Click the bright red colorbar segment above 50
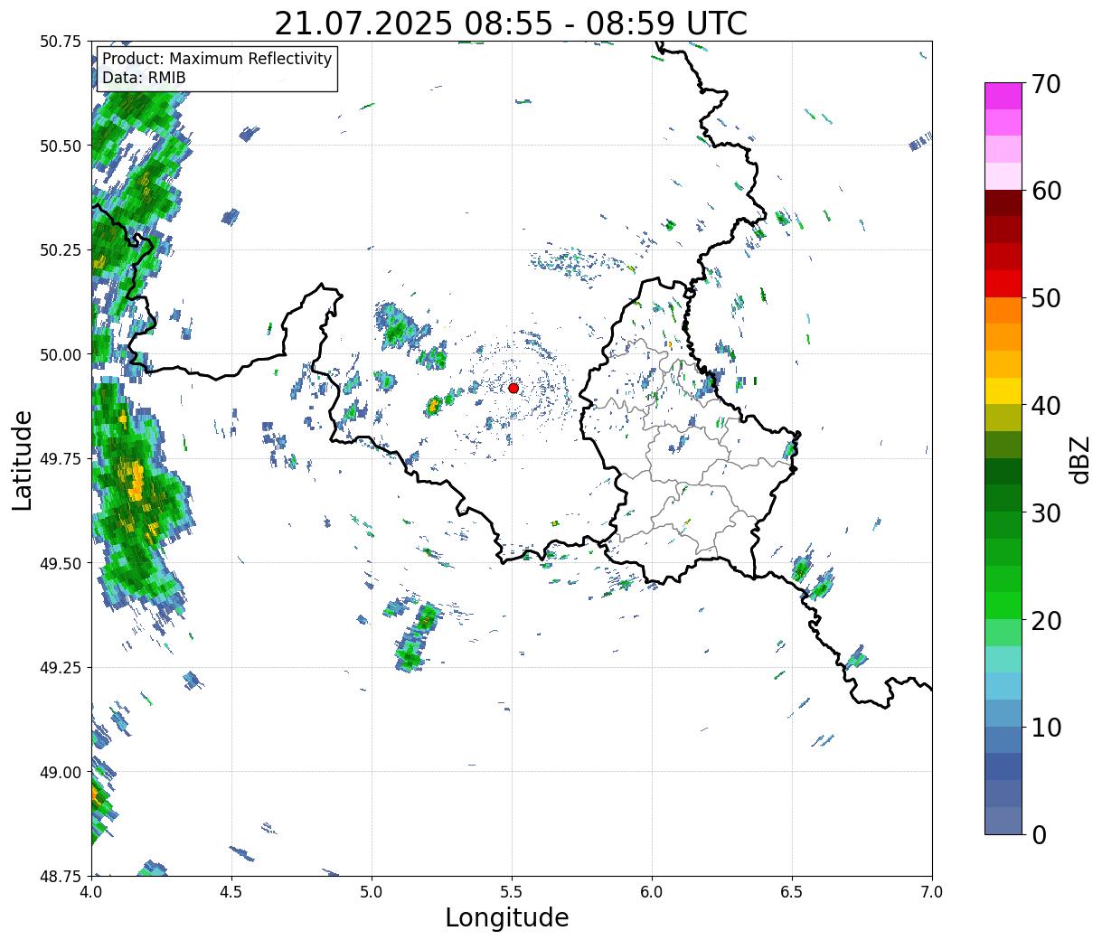 pyautogui.click(x=1003, y=283)
